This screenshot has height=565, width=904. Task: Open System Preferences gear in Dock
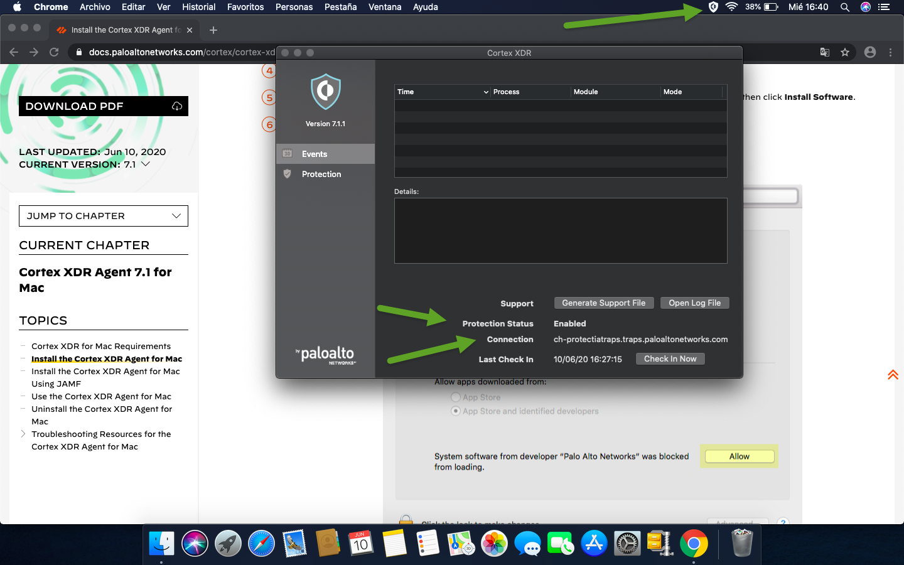coord(627,544)
